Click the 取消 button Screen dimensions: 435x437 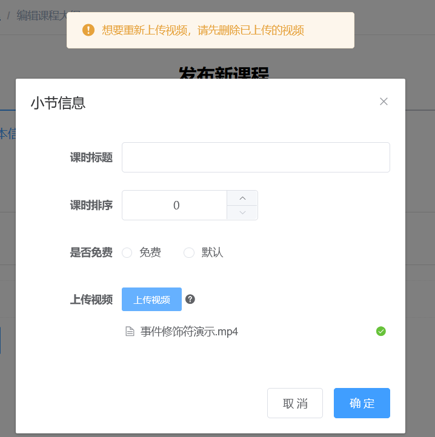pyautogui.click(x=295, y=403)
